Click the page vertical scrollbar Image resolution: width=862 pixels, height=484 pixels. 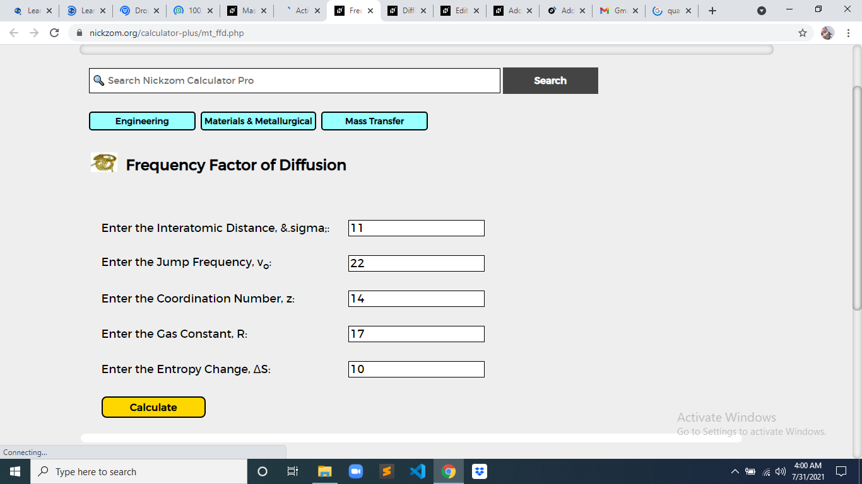pyautogui.click(x=857, y=197)
